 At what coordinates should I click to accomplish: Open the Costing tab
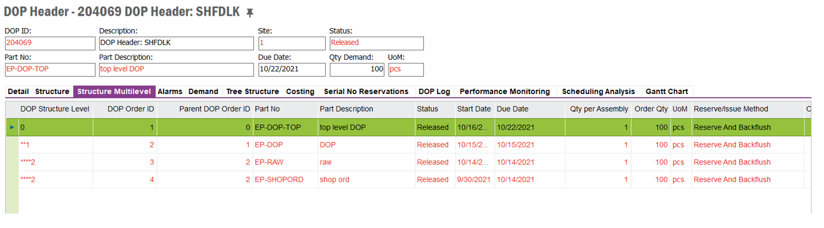[x=300, y=92]
